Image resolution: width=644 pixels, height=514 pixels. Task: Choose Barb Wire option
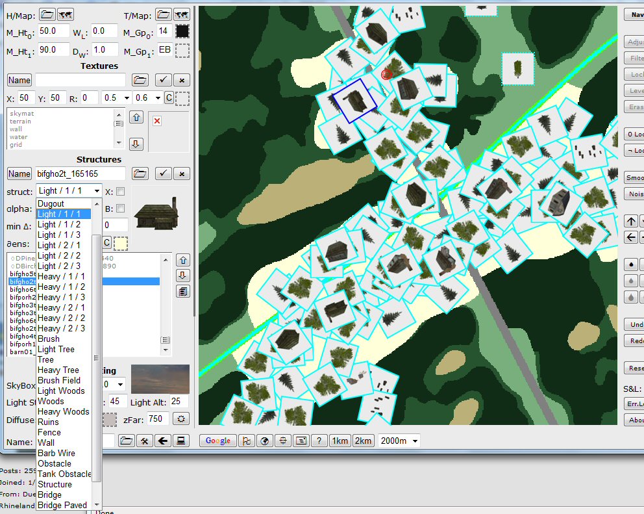pyautogui.click(x=64, y=453)
